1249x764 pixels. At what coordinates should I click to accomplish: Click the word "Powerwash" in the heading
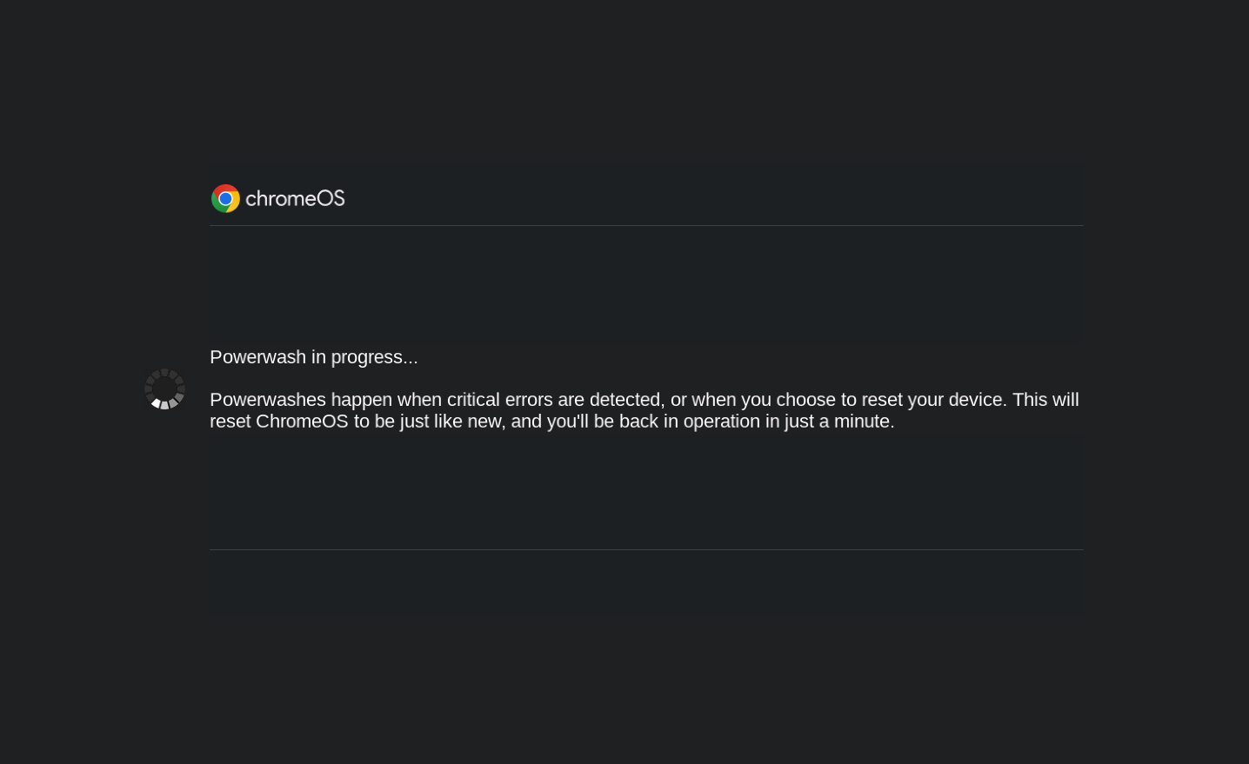257,357
